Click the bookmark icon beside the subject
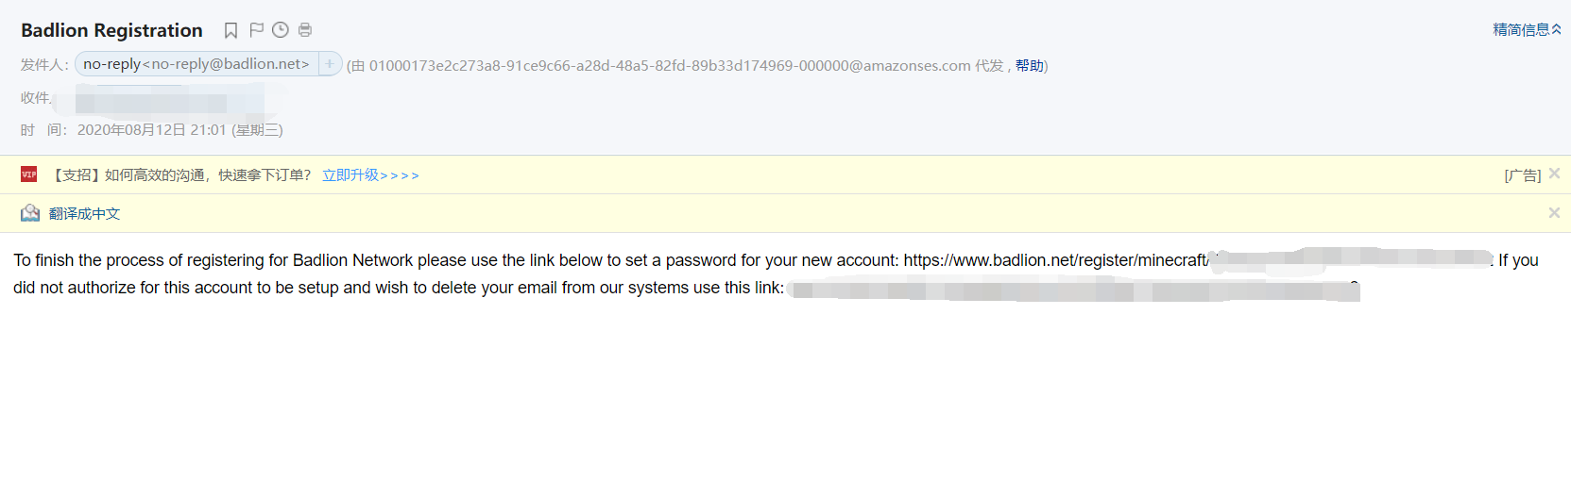 tap(231, 30)
